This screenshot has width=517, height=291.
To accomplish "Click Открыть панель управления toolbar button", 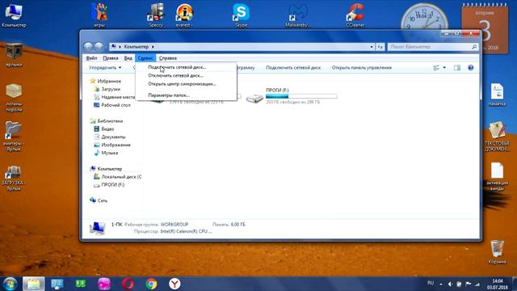I will 362,68.
